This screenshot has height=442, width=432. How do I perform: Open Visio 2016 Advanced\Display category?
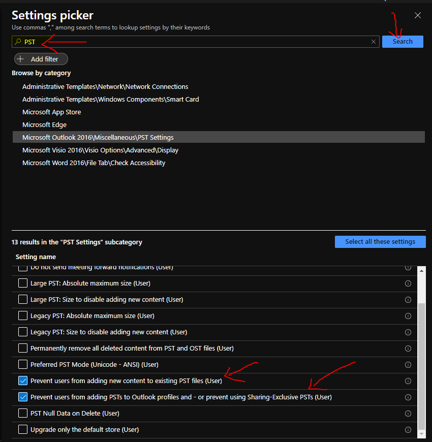[x=100, y=150]
